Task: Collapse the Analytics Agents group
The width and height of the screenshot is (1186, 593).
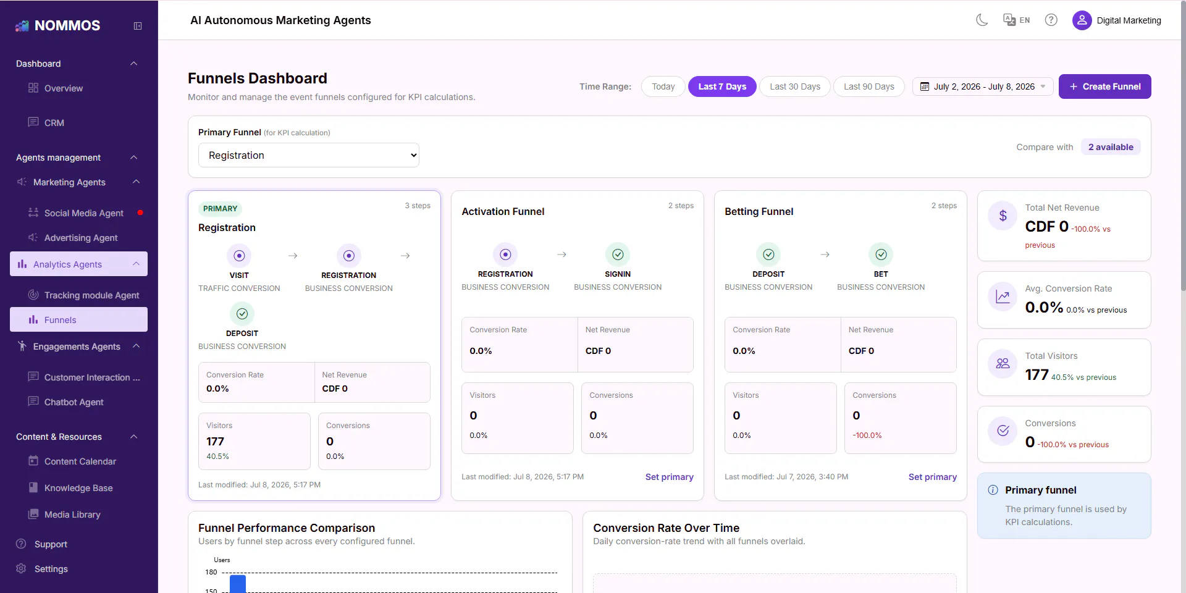Action: [x=136, y=264]
